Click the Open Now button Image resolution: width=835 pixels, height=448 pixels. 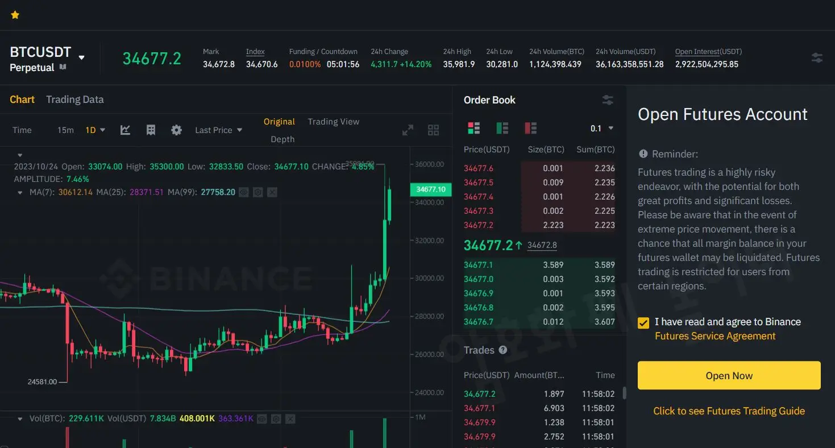pyautogui.click(x=729, y=375)
